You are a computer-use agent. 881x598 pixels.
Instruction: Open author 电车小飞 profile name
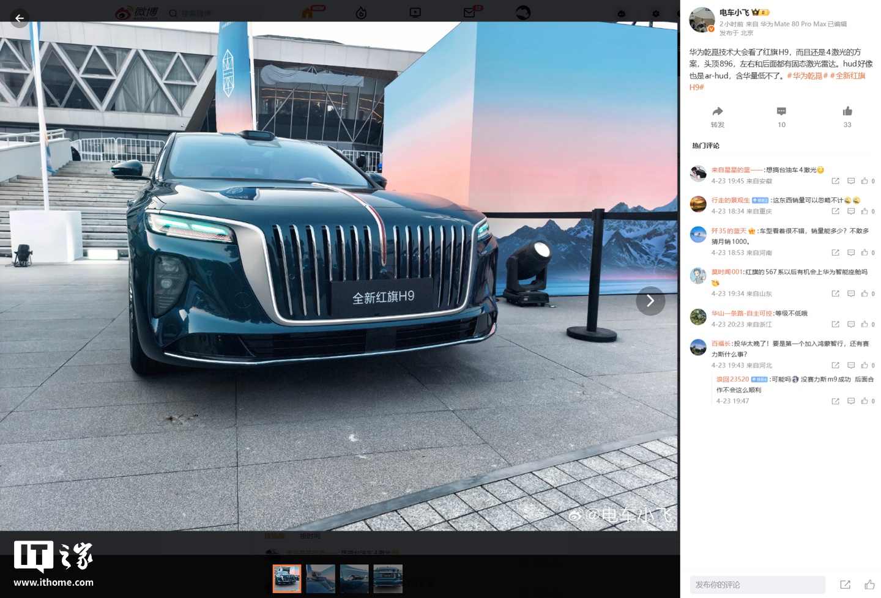734,12
